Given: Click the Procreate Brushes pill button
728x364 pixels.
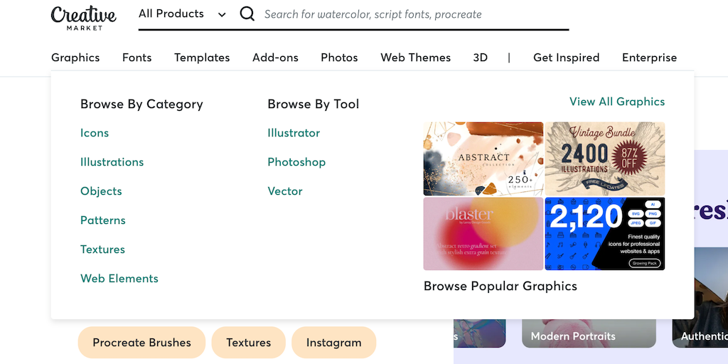Looking at the screenshot, I should coord(141,343).
